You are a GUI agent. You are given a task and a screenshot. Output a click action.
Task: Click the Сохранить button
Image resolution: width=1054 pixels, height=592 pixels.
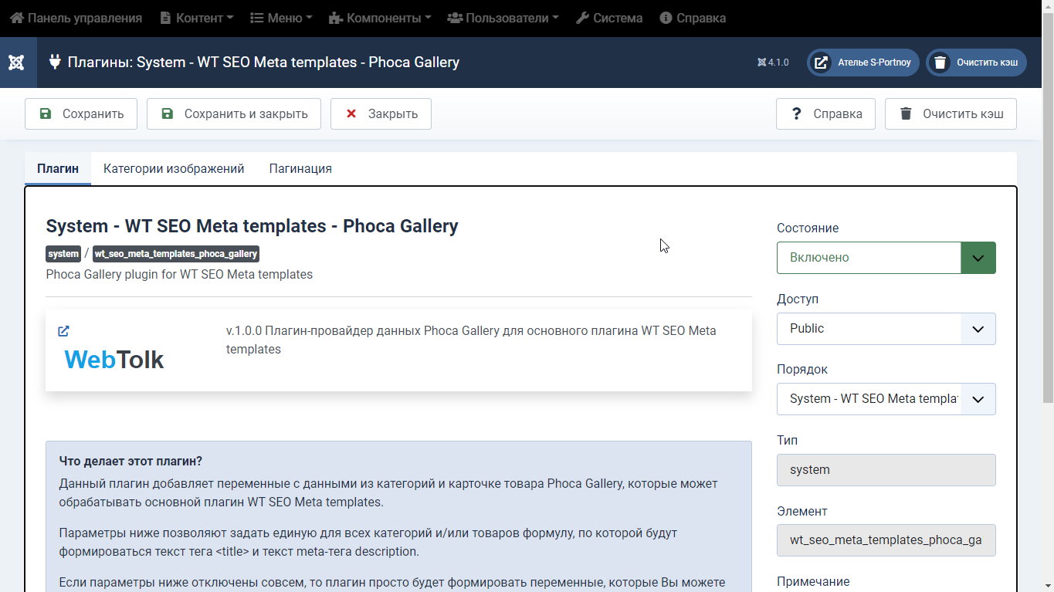81,114
